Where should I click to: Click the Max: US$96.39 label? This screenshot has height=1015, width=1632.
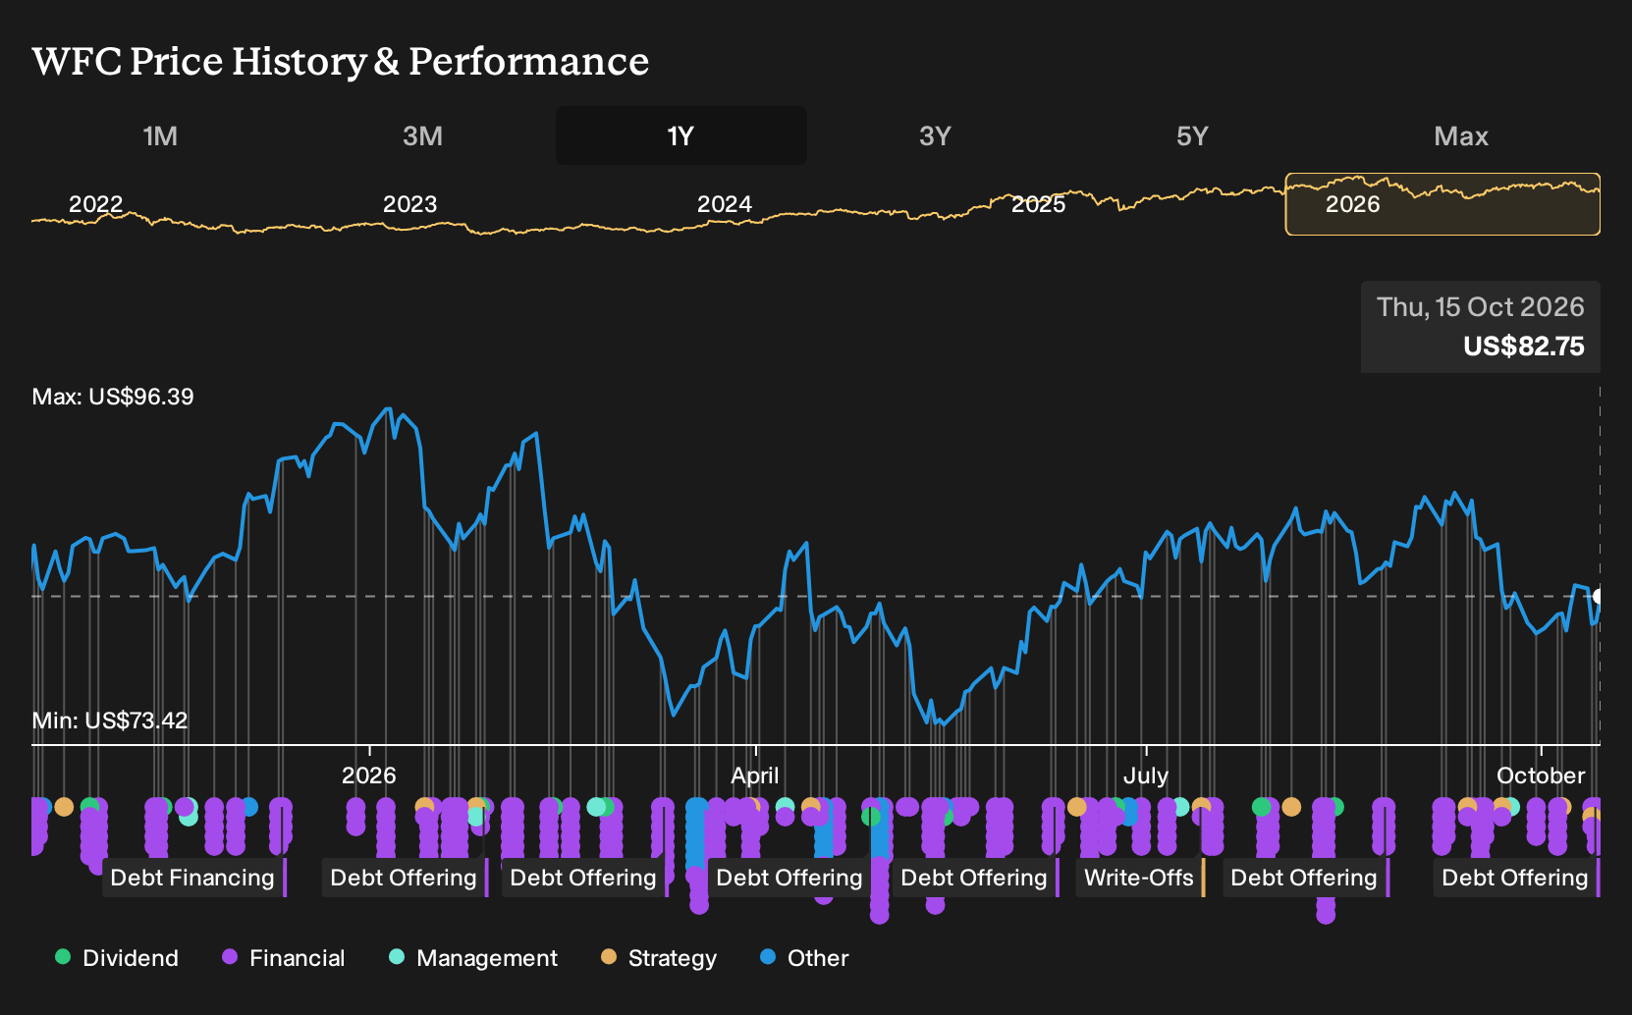coord(113,397)
